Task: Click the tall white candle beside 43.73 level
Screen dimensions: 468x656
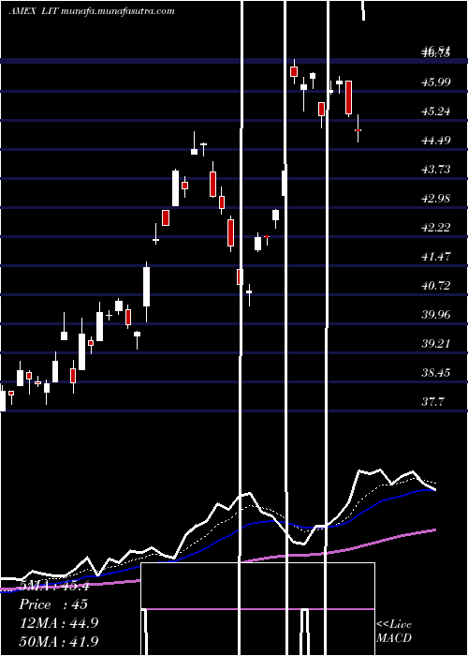Action: click(176, 187)
